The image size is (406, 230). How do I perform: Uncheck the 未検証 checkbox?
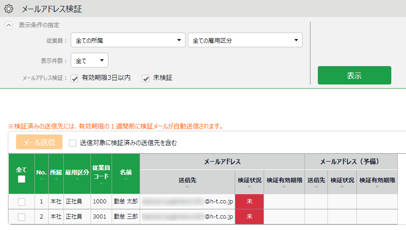[146, 79]
